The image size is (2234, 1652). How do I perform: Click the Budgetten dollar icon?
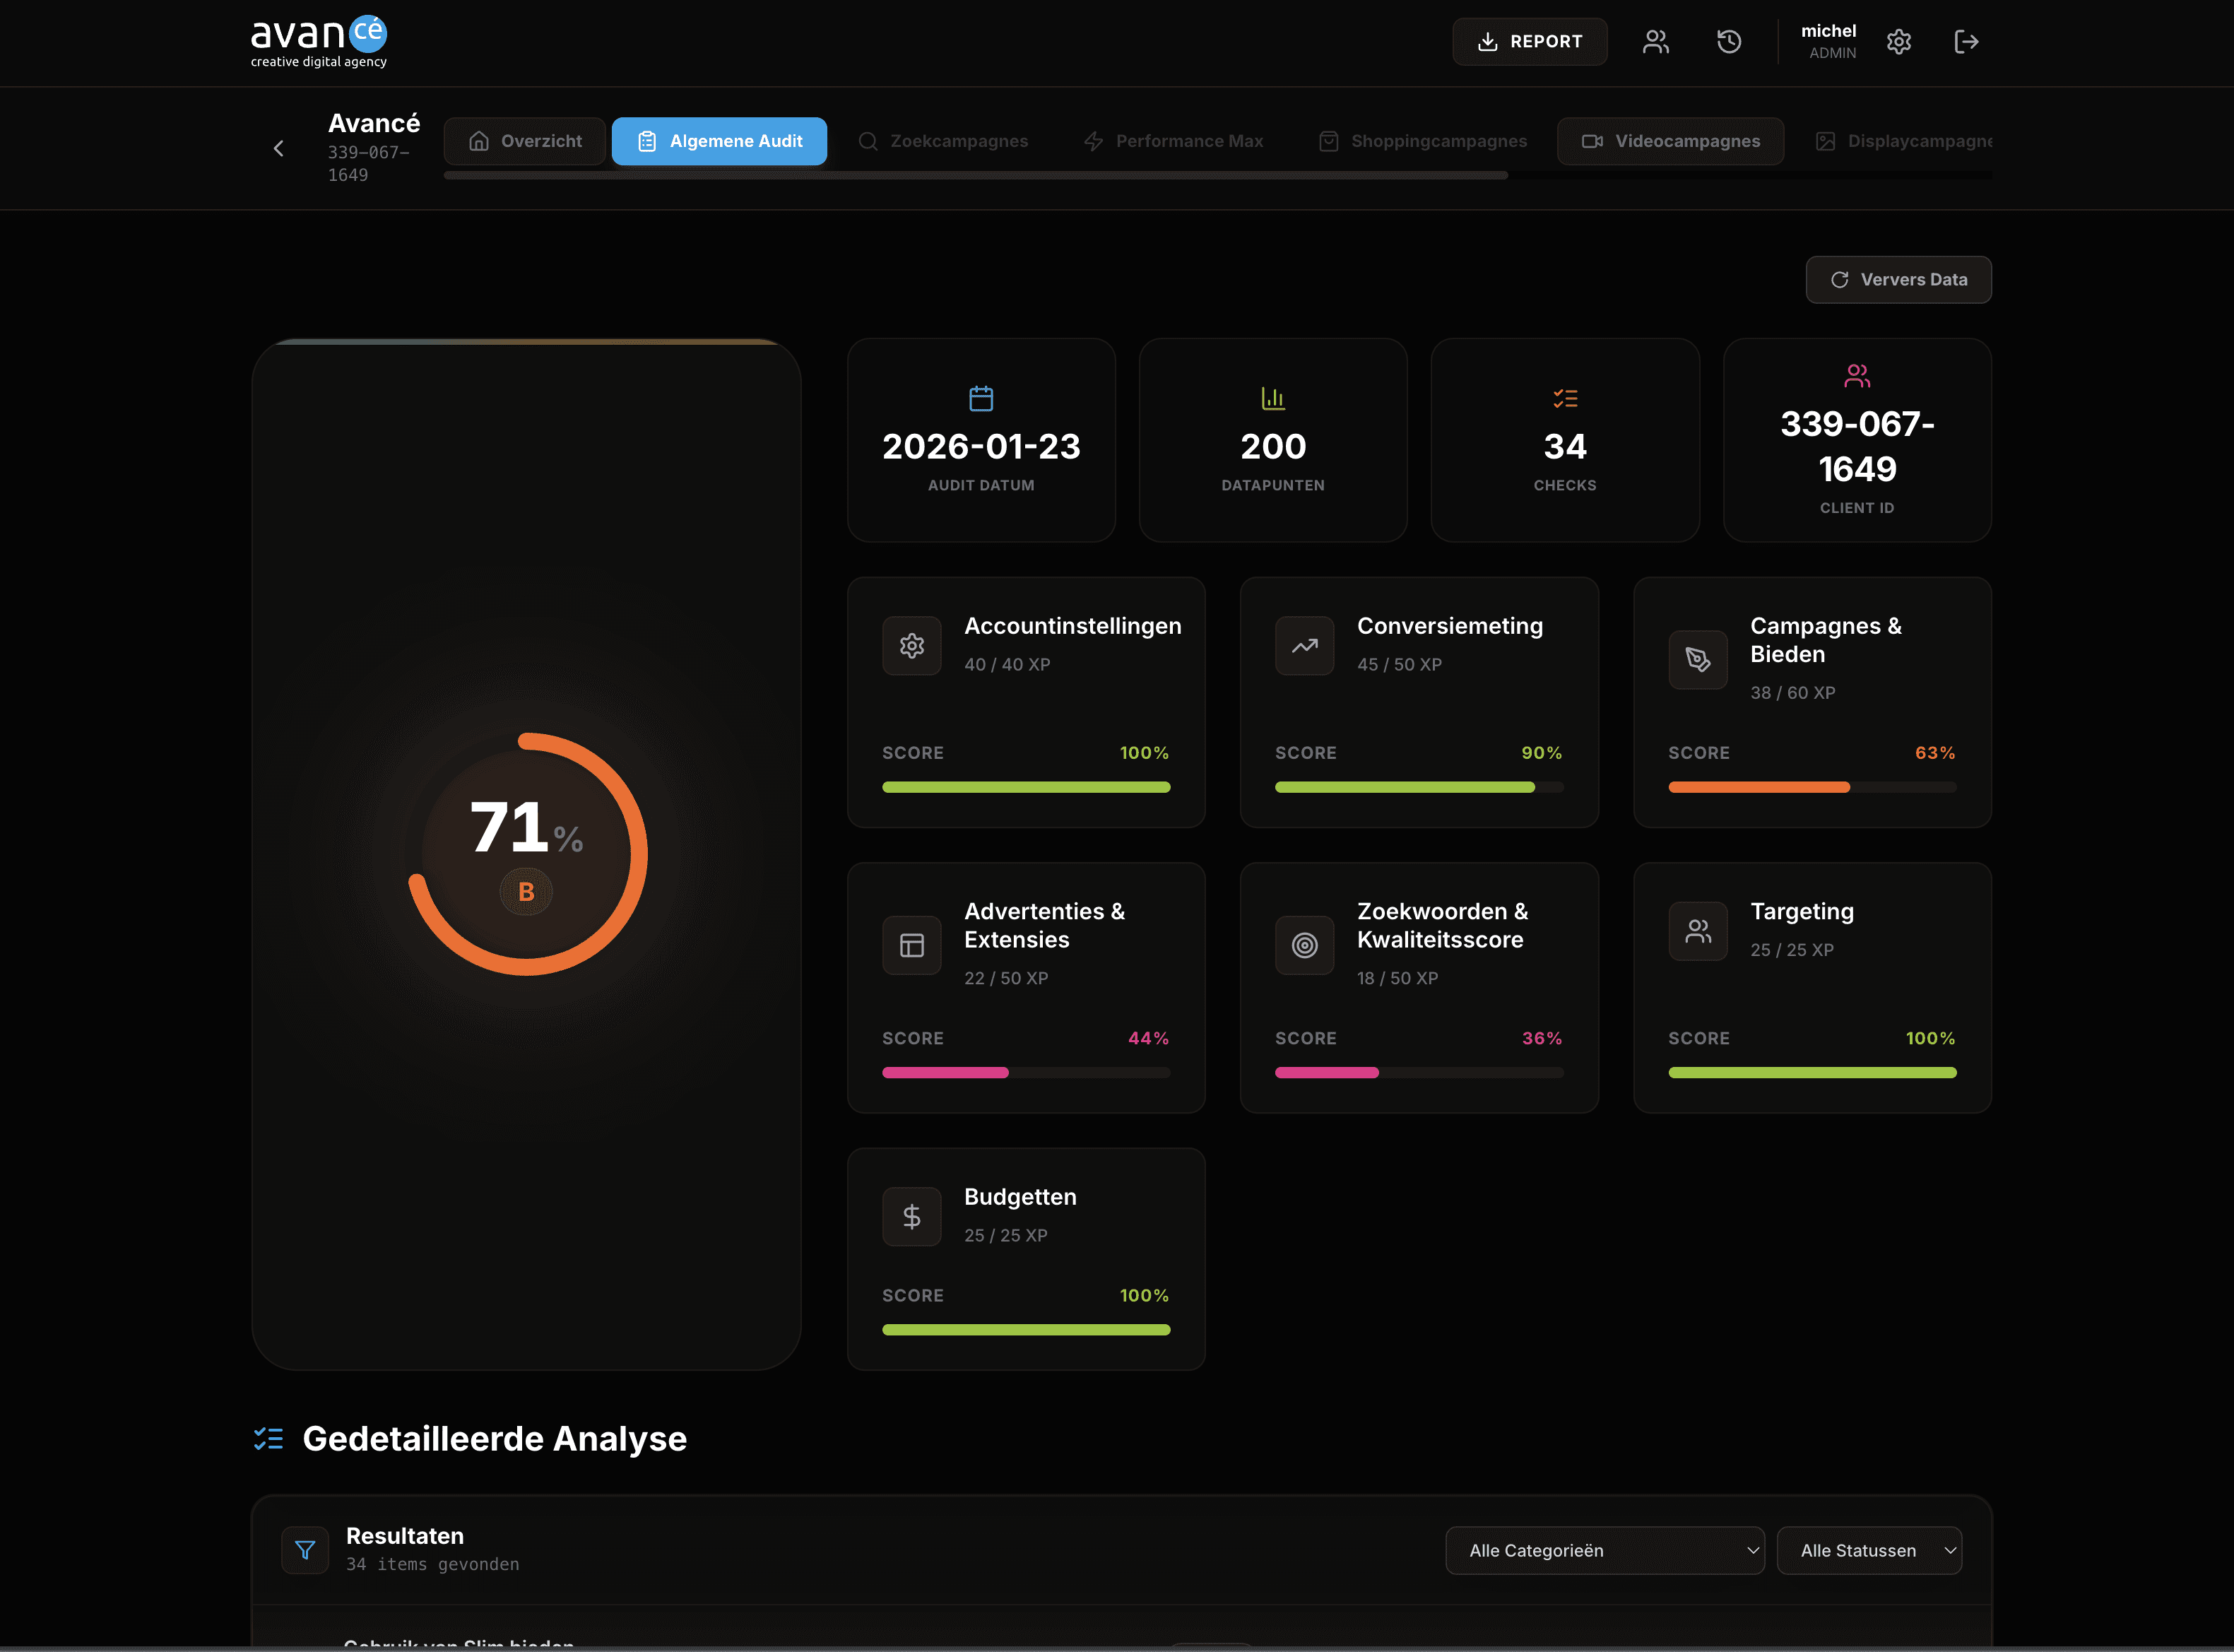[x=911, y=1216]
